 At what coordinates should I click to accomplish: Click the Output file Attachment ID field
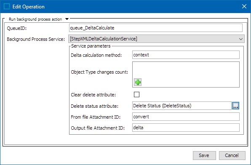click(x=186, y=128)
